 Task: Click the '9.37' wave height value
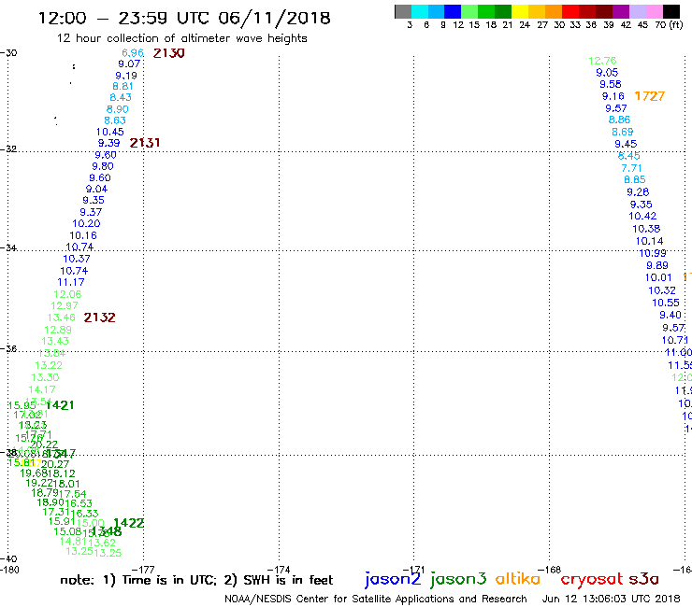point(91,212)
